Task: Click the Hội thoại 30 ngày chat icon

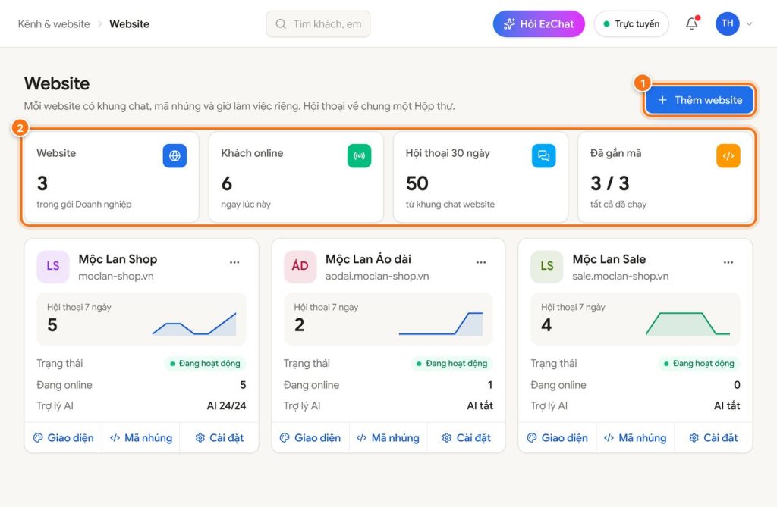Action: pos(543,156)
